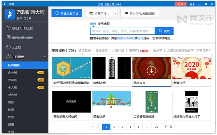The image size is (217, 135).
Task: Switch to the 模板 search tab
Action: click(x=93, y=24)
